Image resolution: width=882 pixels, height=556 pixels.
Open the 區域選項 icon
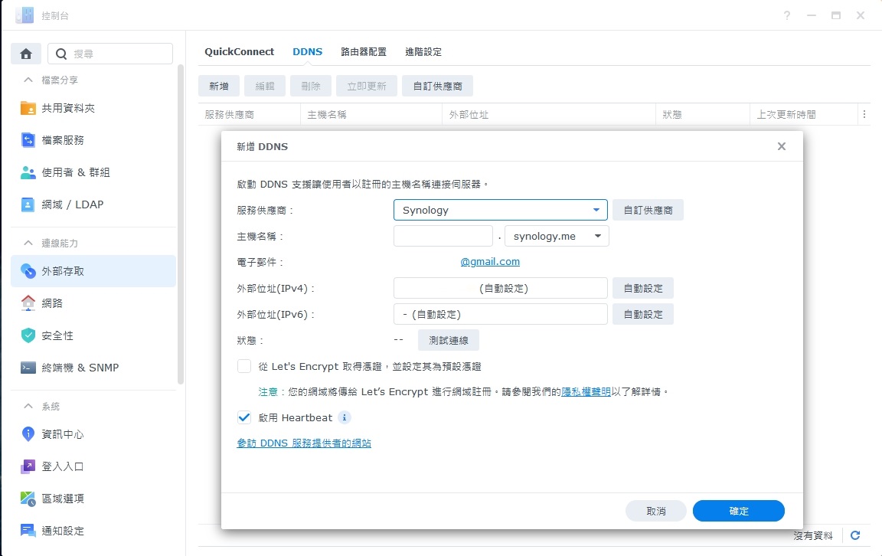(28, 499)
